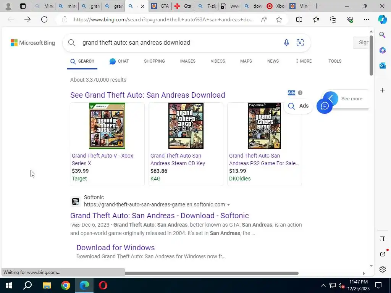The height and width of the screenshot is (293, 391).
Task: Search using an image icon
Action: tap(300, 43)
